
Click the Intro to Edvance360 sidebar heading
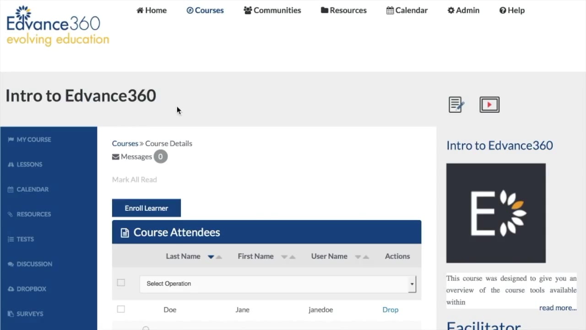coord(499,145)
